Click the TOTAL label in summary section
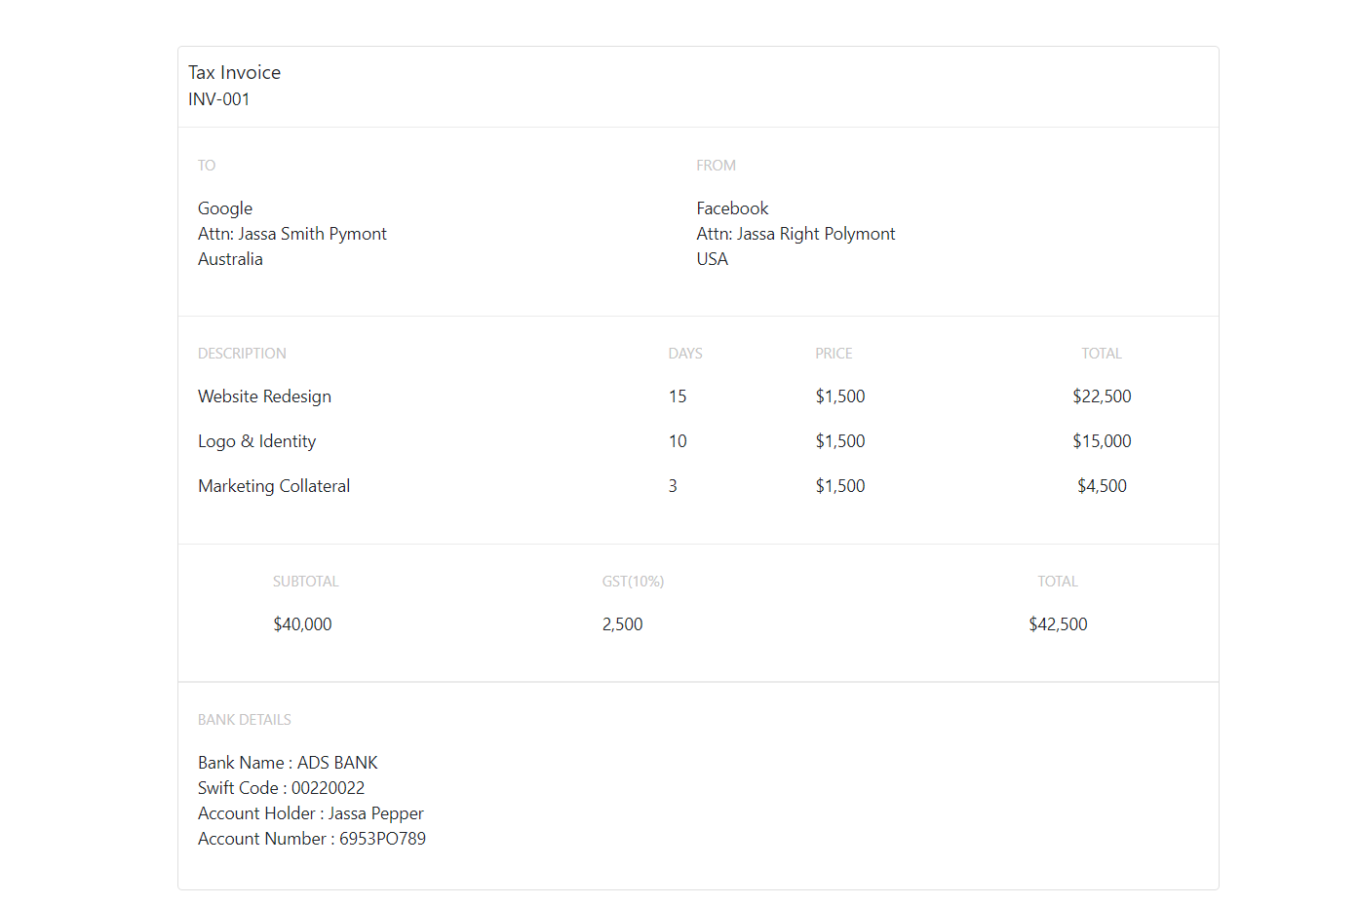Screen dimensions: 1358x905 click(x=1058, y=582)
